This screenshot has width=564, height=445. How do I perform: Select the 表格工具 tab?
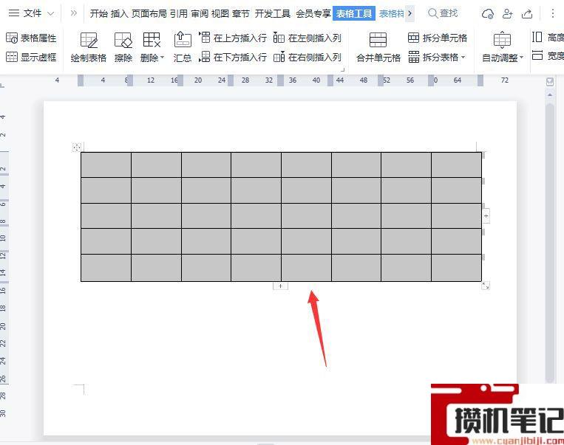pos(354,13)
